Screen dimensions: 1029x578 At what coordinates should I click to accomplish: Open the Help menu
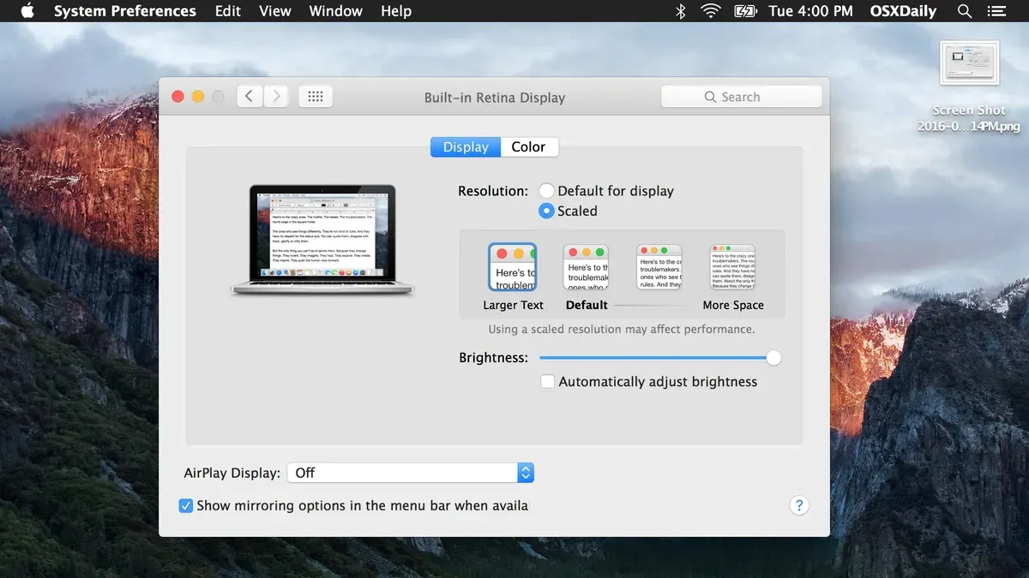(396, 11)
